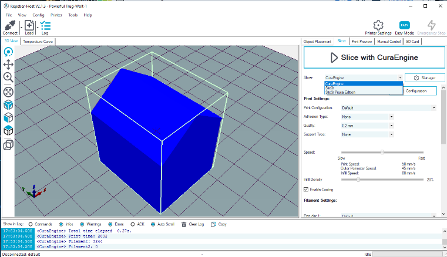Click the Clear Log trash icon
Image resolution: width=447 pixels, height=257 pixels.
tap(184, 225)
